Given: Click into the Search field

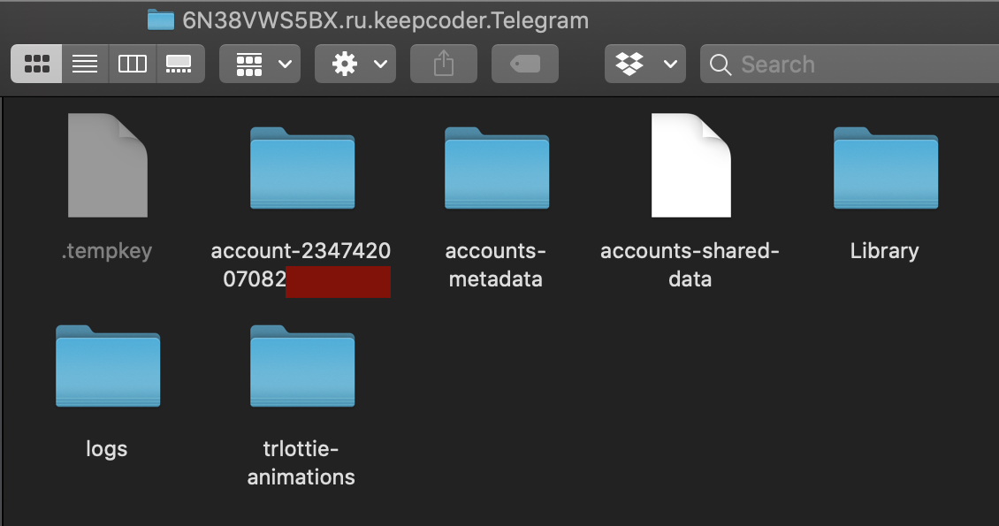Looking at the screenshot, I should tap(850, 64).
